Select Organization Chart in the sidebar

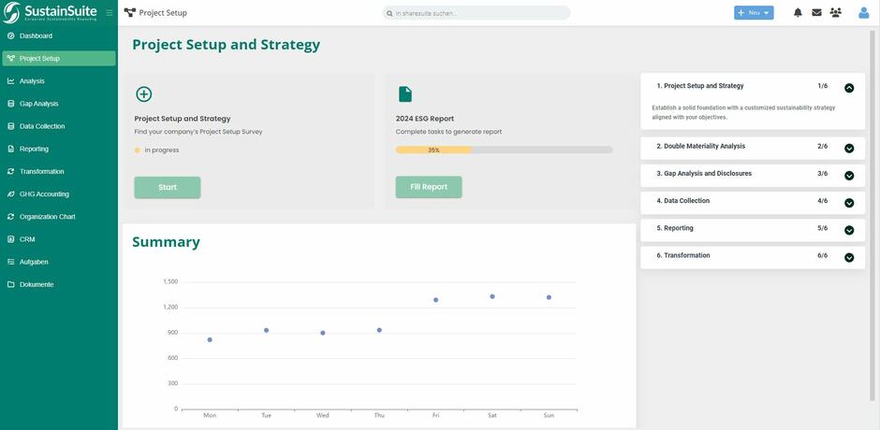[x=47, y=217]
